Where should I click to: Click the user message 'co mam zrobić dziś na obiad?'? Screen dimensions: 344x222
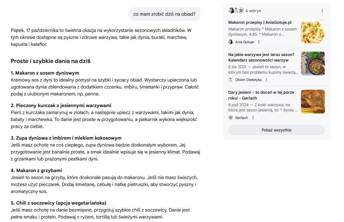point(164,14)
